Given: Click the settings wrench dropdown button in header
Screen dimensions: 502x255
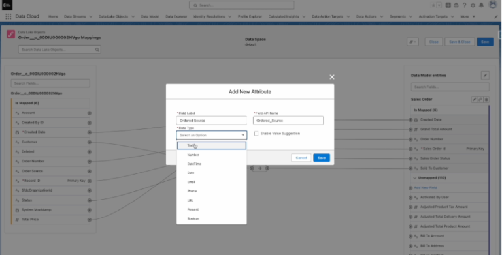Looking at the screenshot, I should pos(412,42).
